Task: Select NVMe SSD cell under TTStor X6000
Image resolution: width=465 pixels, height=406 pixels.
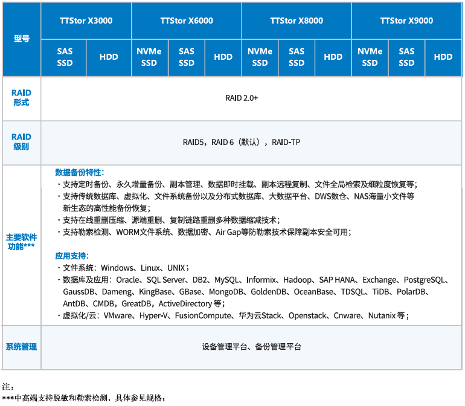Action: click(x=150, y=57)
